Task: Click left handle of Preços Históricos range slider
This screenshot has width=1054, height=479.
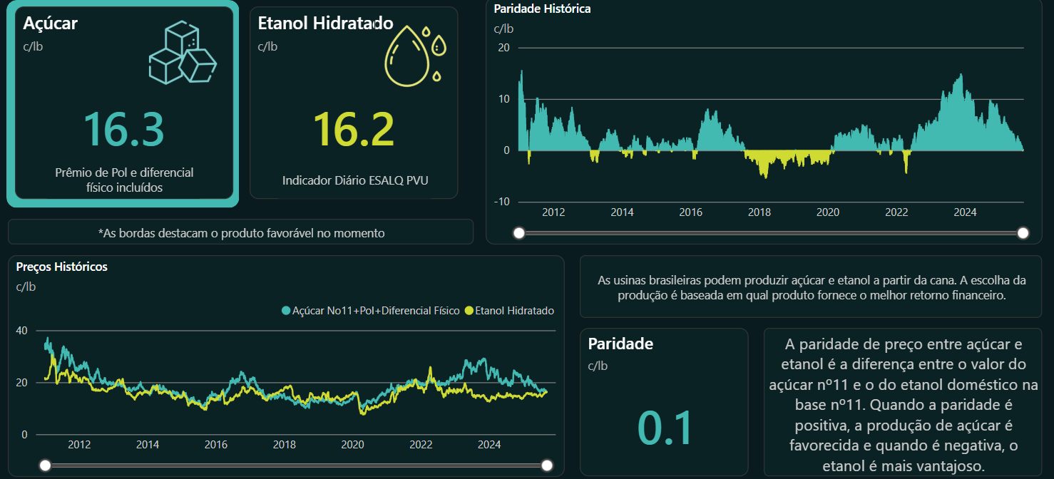Action: click(46, 465)
